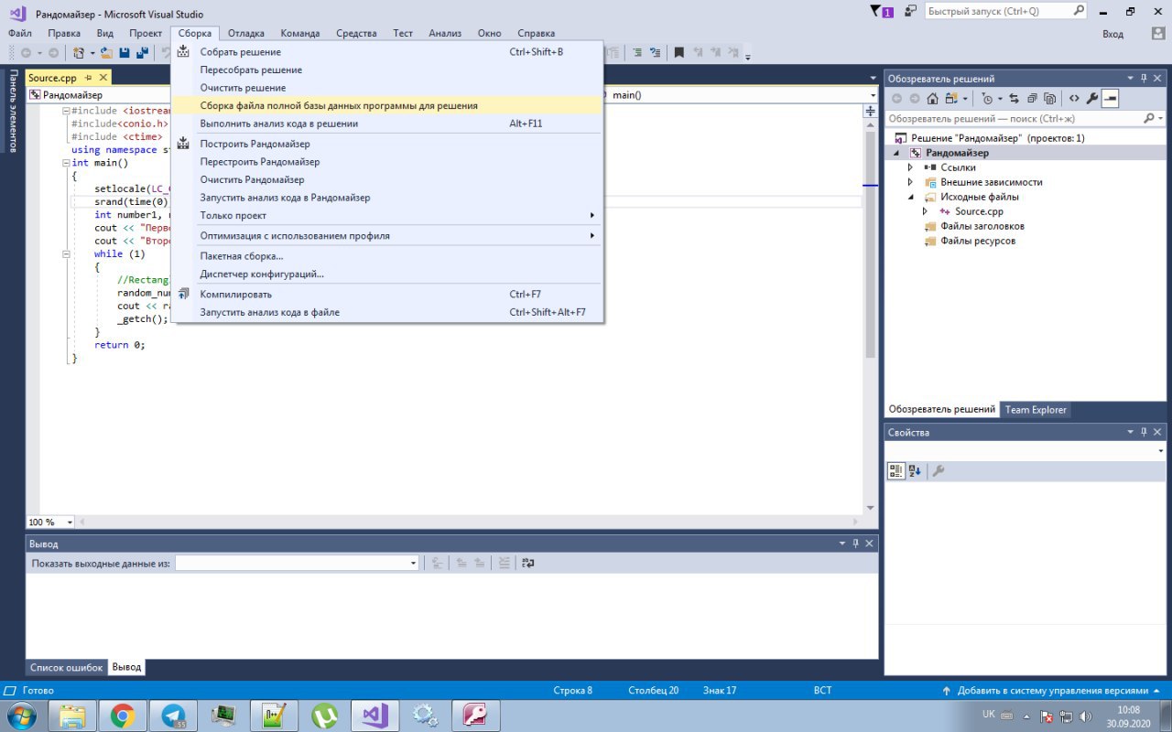This screenshot has height=732, width=1172.
Task: Collapse the Исходные файлы folder
Action: coord(910,198)
